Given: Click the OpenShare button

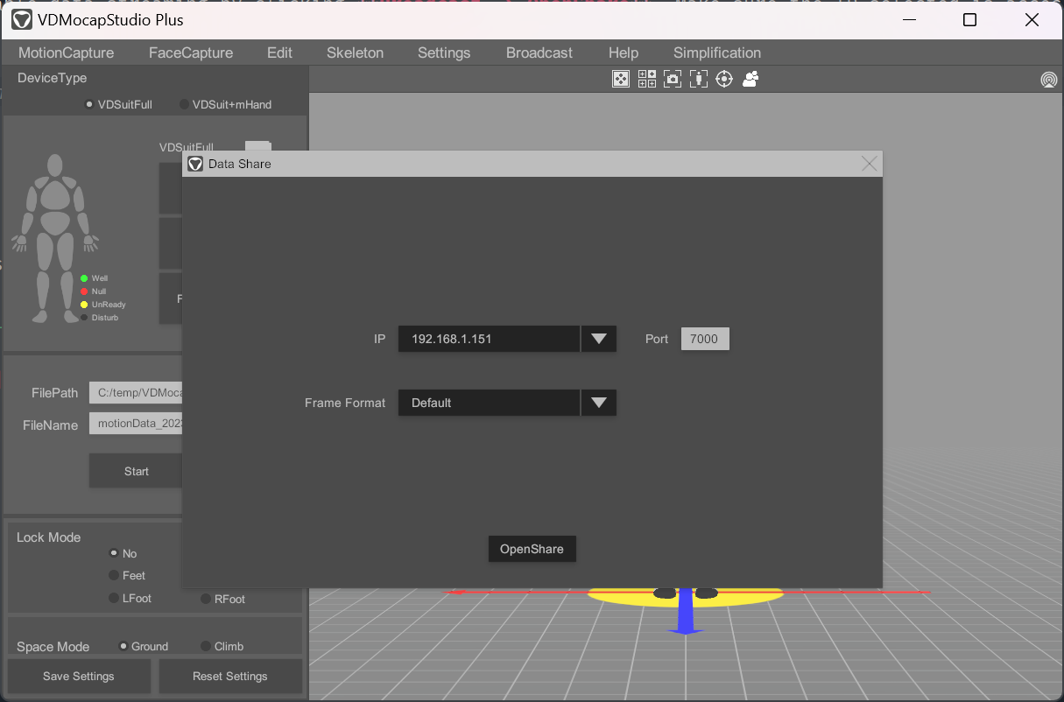Looking at the screenshot, I should [532, 549].
